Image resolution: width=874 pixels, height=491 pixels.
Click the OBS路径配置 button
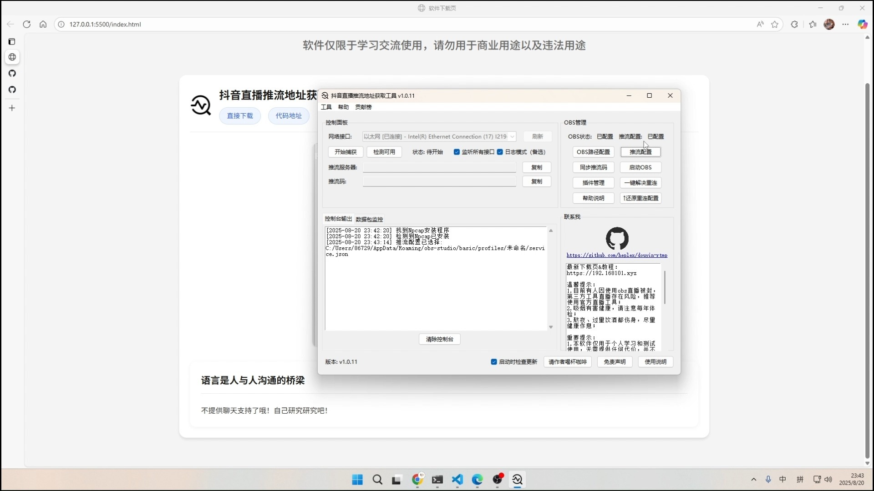click(593, 152)
